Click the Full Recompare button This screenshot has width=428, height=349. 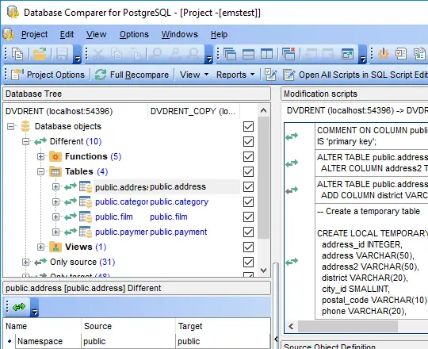[x=132, y=75]
